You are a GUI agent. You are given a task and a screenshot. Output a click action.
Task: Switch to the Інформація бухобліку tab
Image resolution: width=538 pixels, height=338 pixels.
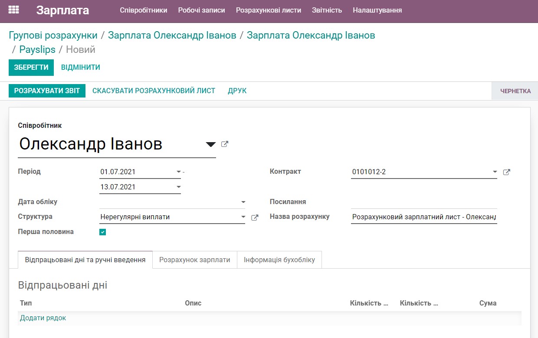(279, 260)
